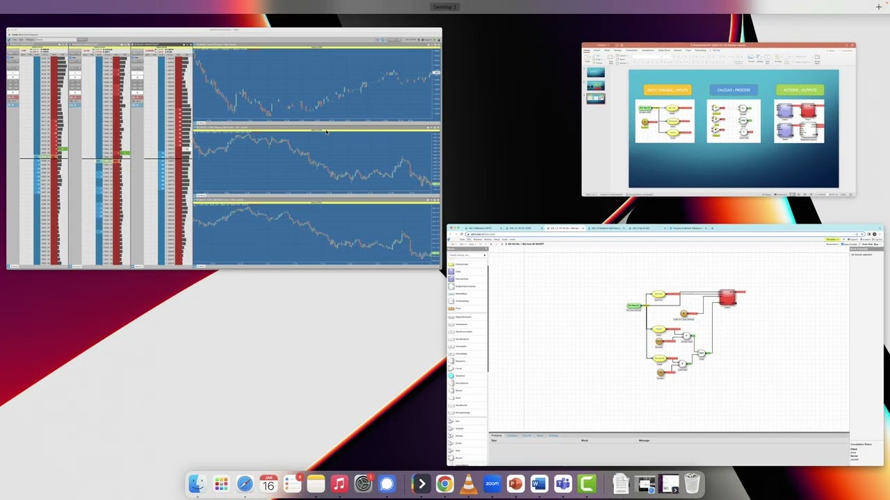The height and width of the screenshot is (500, 890).
Task: Open the Transitions tab in PowerPoint
Action: coord(631,51)
